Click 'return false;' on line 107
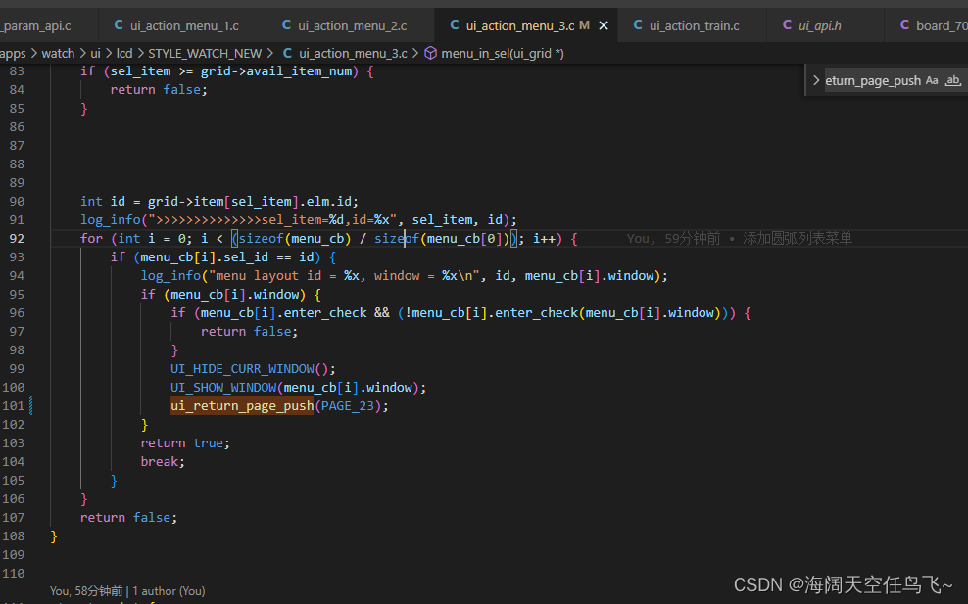This screenshot has width=968, height=604. 128,518
